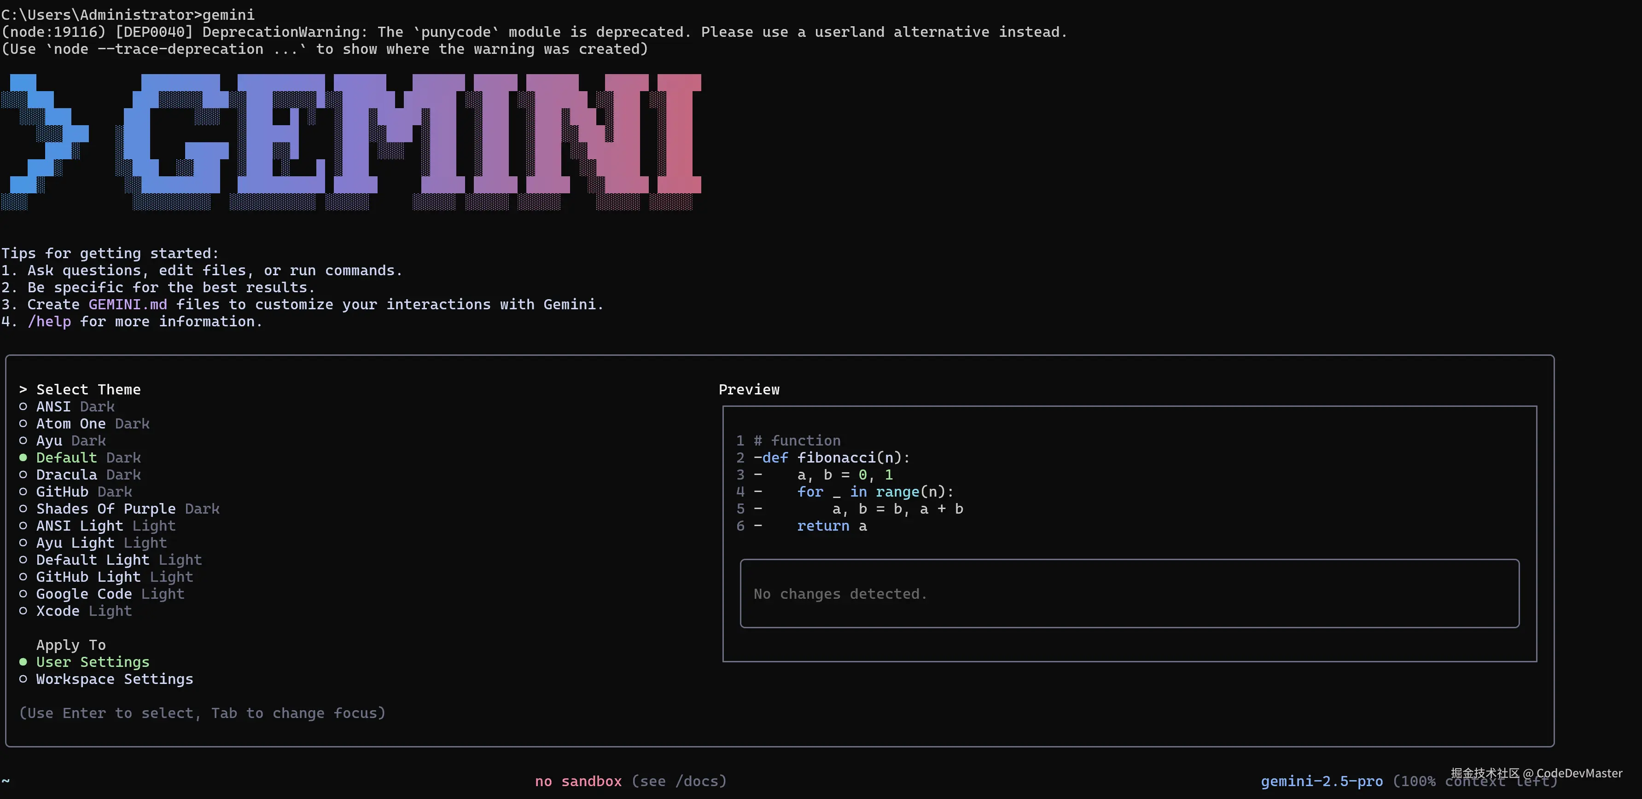Image resolution: width=1642 pixels, height=799 pixels.
Task: Click the 'Use Enter to select' hint
Action: (x=203, y=713)
